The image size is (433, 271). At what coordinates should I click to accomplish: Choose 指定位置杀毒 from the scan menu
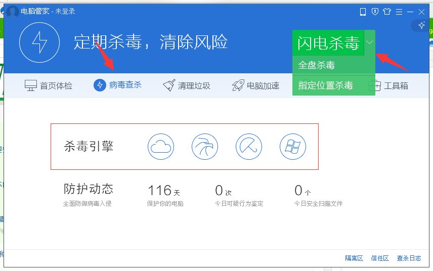[333, 85]
